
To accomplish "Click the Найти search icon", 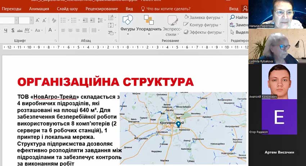I will [x=233, y=17].
